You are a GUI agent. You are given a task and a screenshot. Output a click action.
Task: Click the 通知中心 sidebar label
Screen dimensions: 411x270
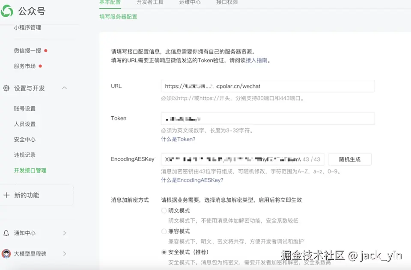(x=25, y=233)
